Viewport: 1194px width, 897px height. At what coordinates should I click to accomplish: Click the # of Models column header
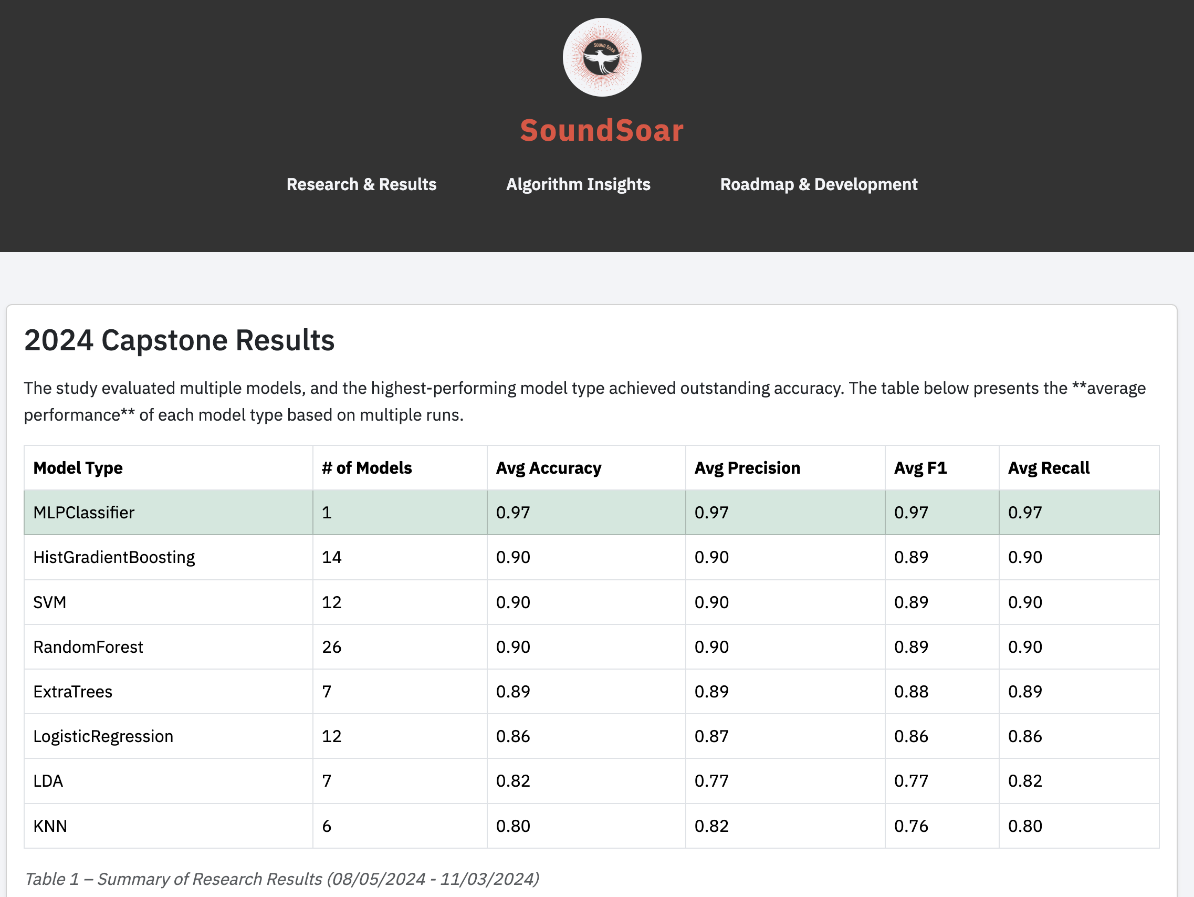(366, 468)
